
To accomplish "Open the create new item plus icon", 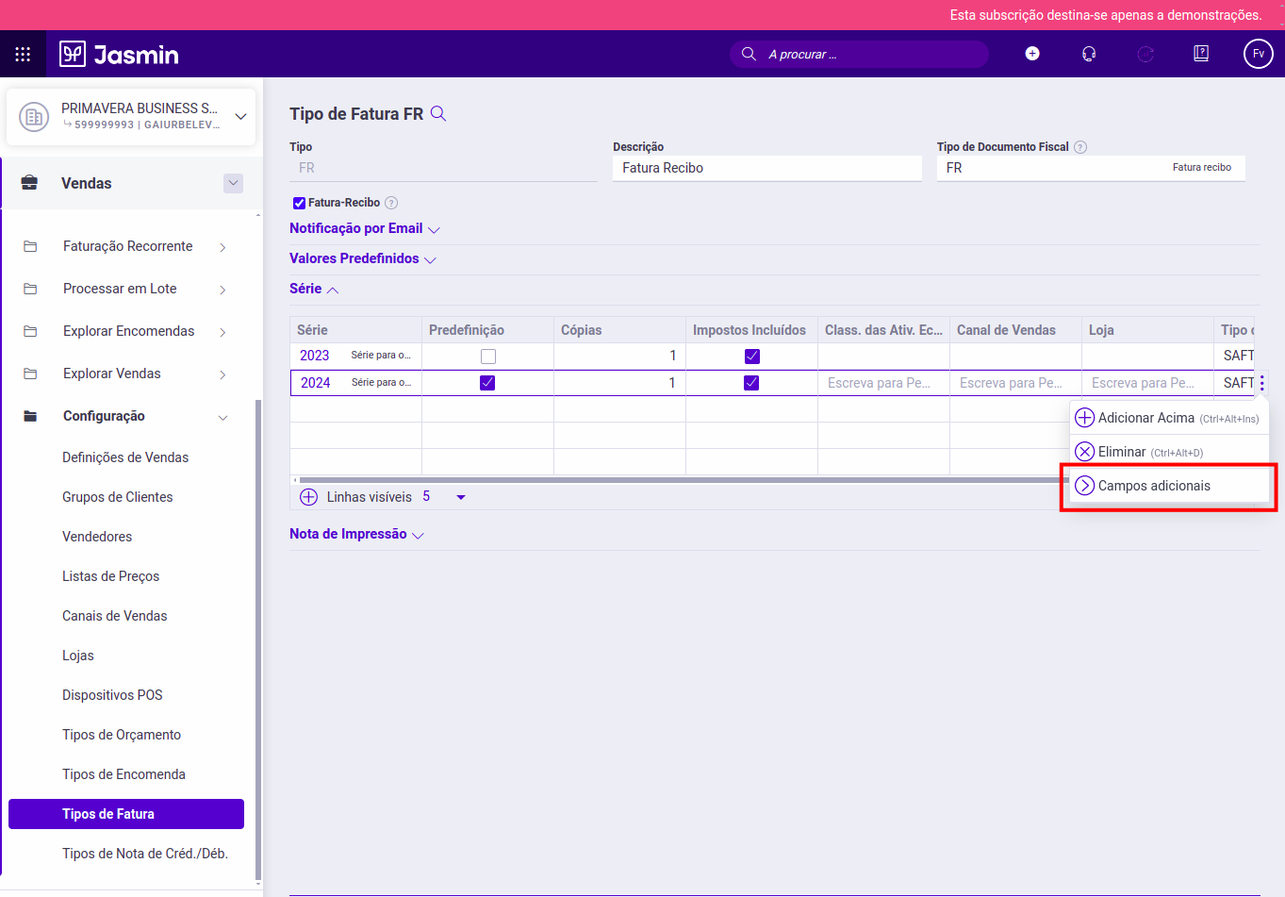I will 1032,54.
